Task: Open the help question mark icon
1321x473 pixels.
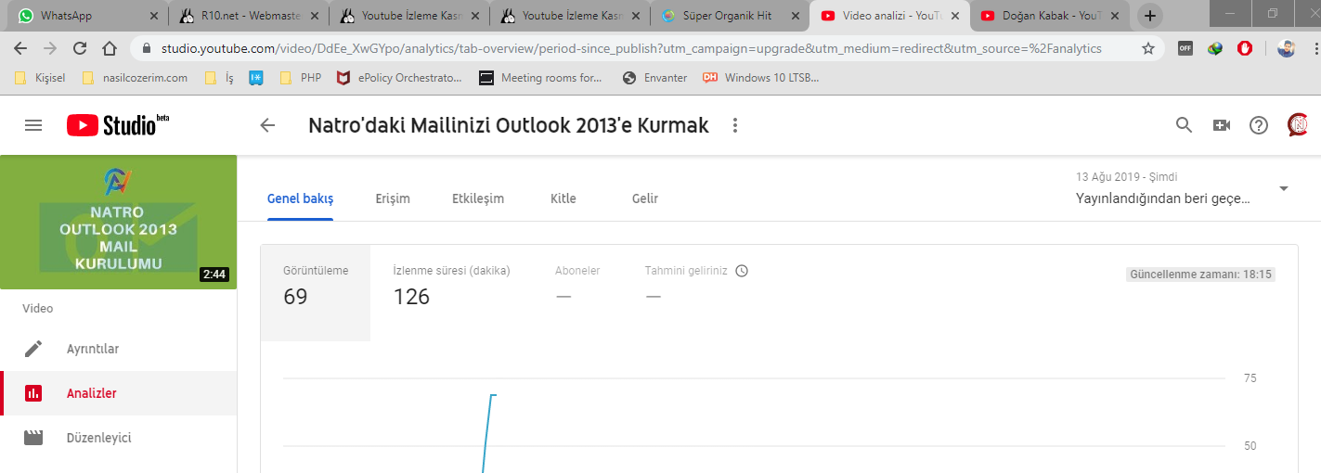Action: pos(1259,125)
